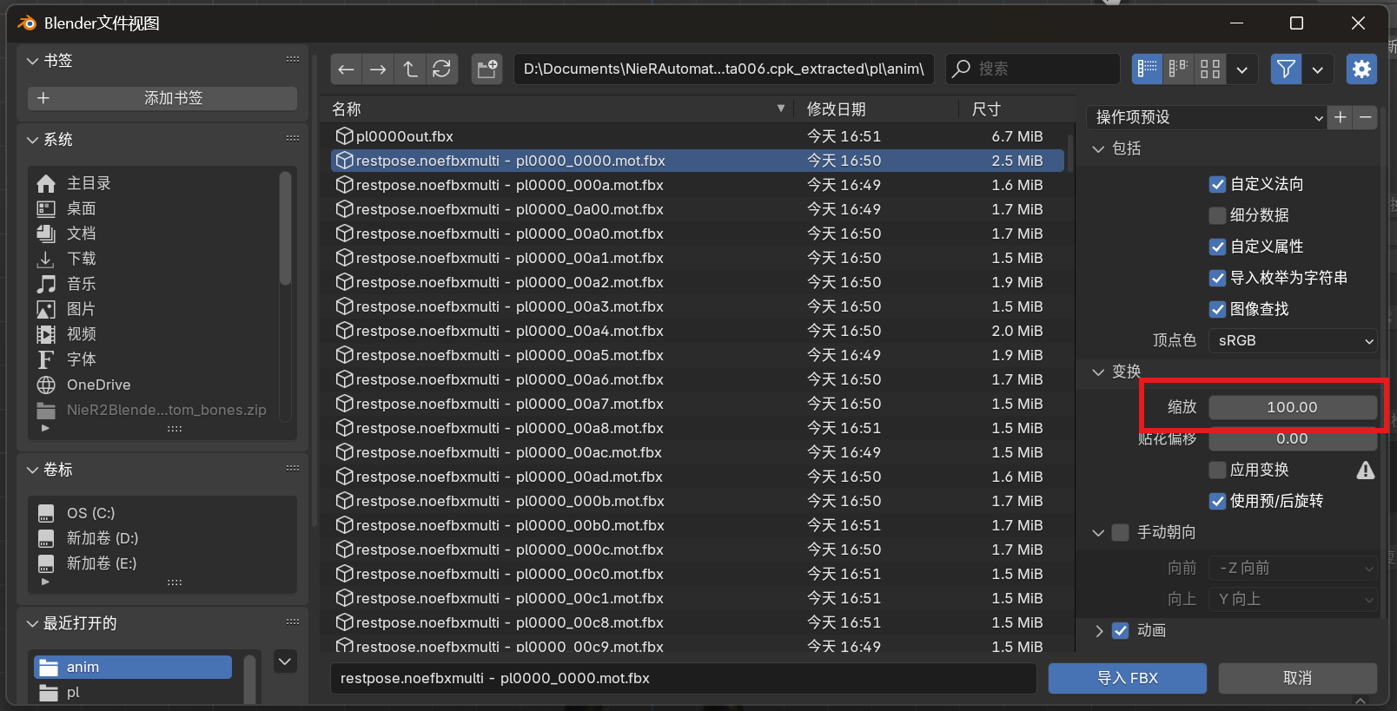Open the 文档 system folder
The height and width of the screenshot is (711, 1397).
pyautogui.click(x=82, y=234)
